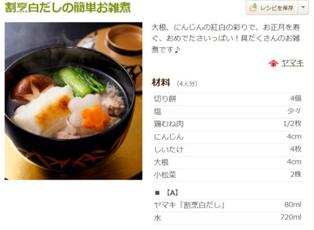The width and height of the screenshot is (314, 230).
Task: Open the ヤマキ brand link
Action: [x=293, y=63]
